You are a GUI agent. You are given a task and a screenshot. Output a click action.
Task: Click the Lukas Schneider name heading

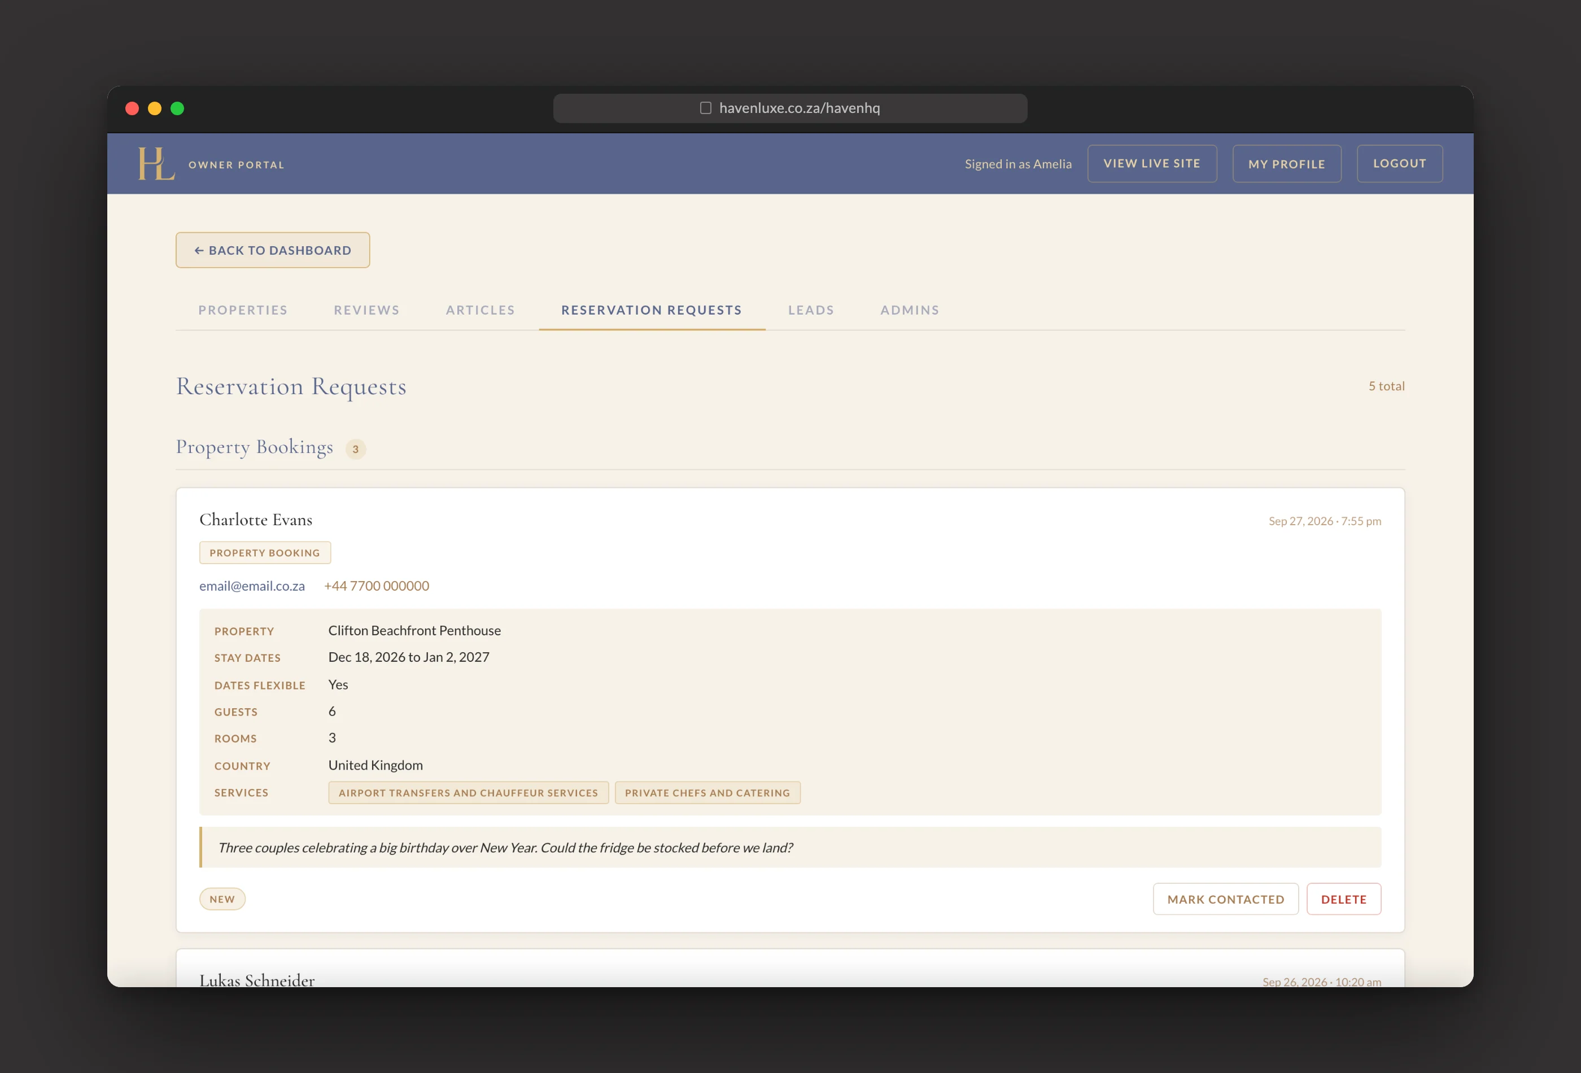[257, 980]
